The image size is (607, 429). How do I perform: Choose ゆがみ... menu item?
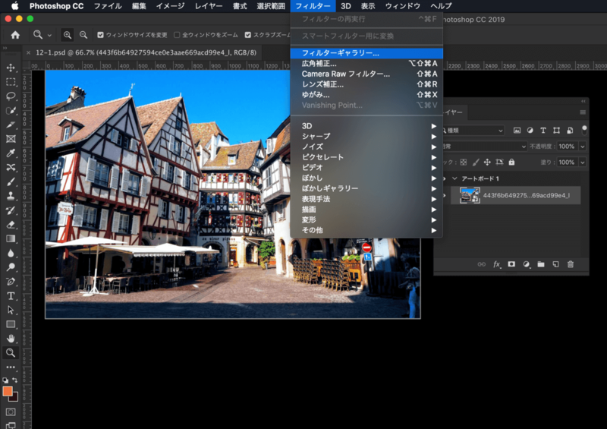click(x=366, y=95)
